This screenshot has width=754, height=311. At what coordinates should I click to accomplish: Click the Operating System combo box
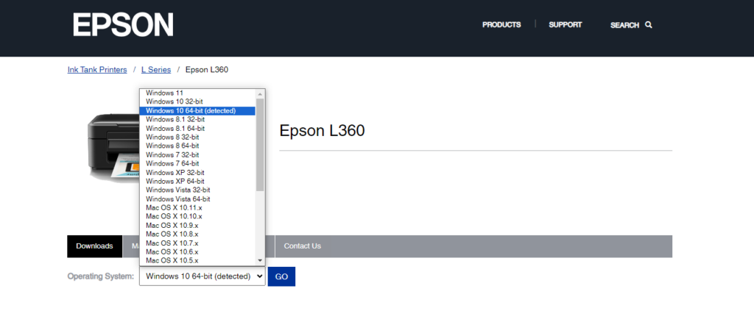coord(202,276)
